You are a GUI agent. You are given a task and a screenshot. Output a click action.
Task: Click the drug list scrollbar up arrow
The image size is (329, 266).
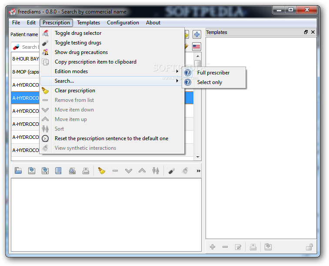[x=198, y=56]
